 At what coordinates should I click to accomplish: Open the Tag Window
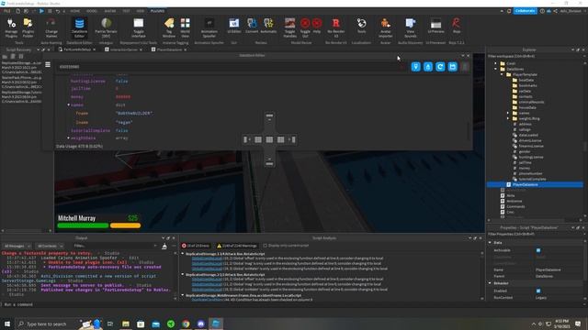pyautogui.click(x=169, y=27)
